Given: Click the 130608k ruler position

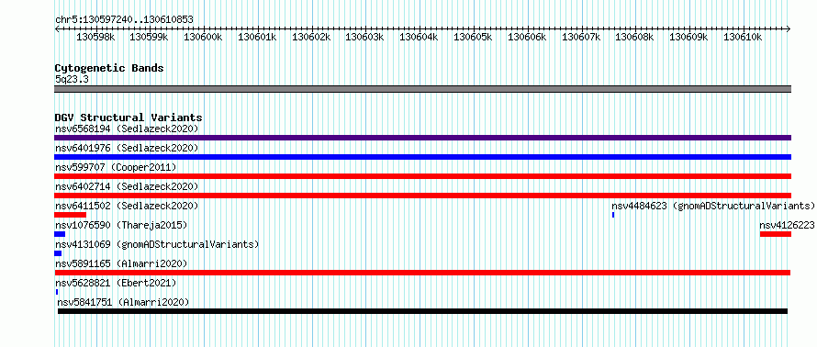Looking at the screenshot, I should [x=634, y=37].
